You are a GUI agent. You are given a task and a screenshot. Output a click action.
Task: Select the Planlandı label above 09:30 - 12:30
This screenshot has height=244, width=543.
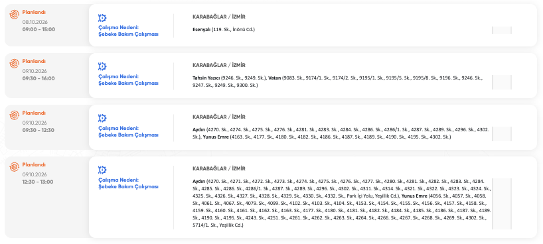(34, 113)
